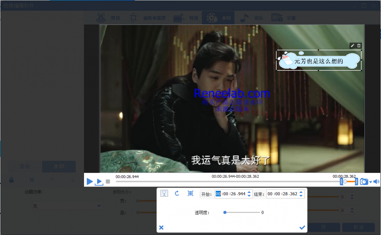This screenshot has width=381, height=235.
Task: Switch to the 素材 material tab
Action: click(x=25, y=167)
